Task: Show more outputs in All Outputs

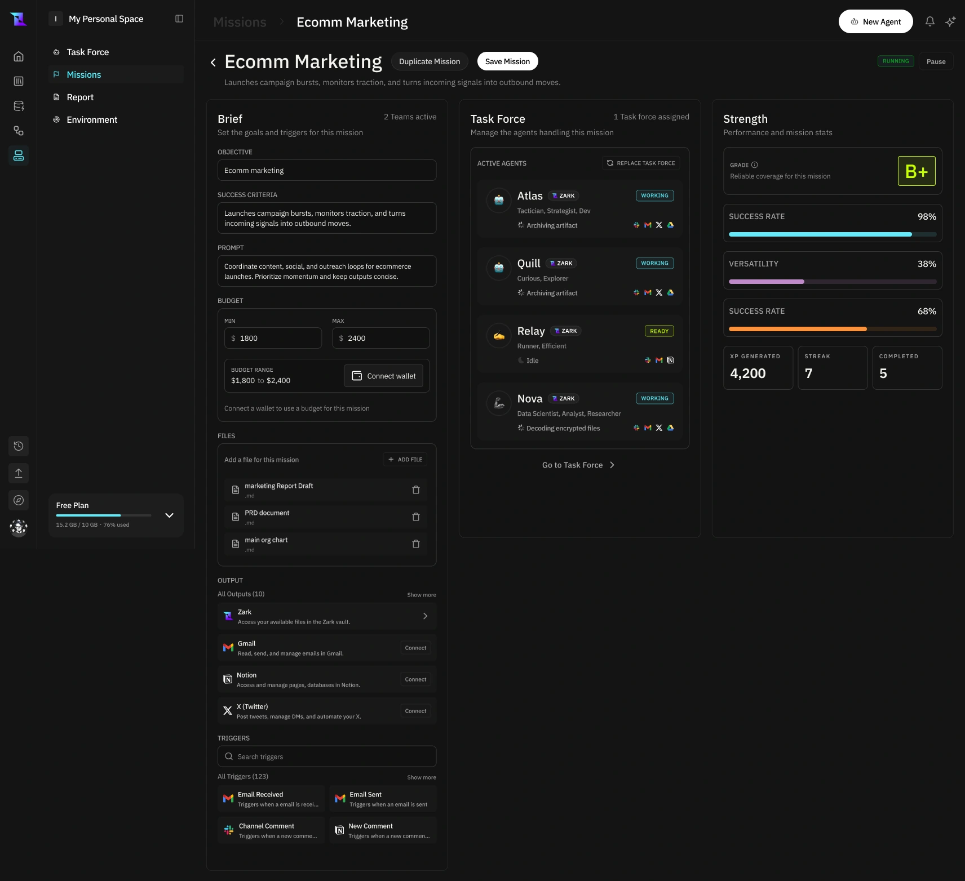Action: coord(422,595)
